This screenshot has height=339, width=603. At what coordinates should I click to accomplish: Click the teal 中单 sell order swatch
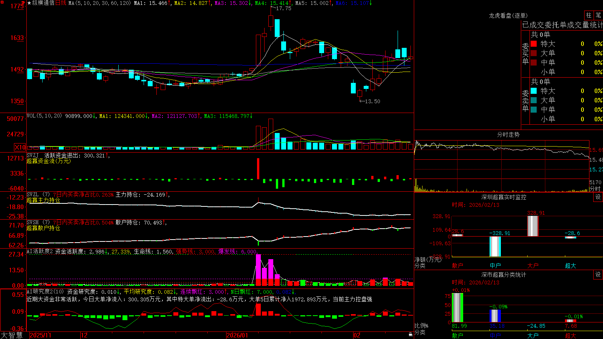tap(534, 110)
